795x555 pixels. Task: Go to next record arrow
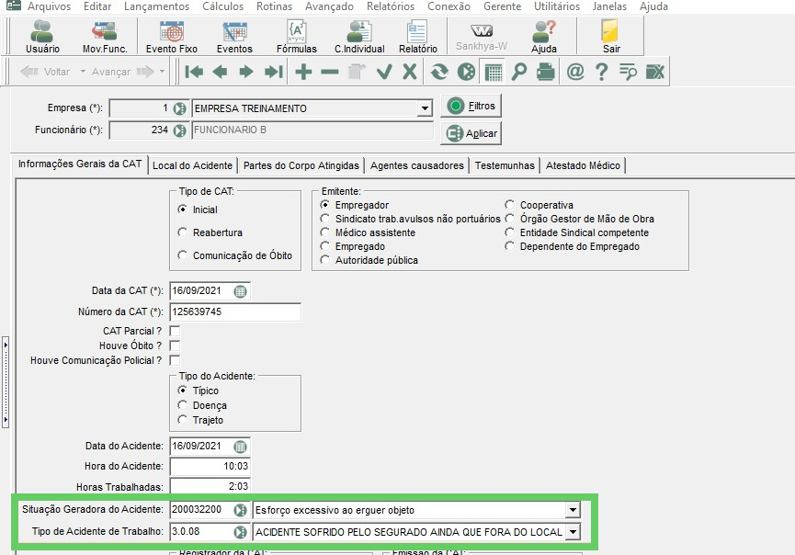click(246, 72)
